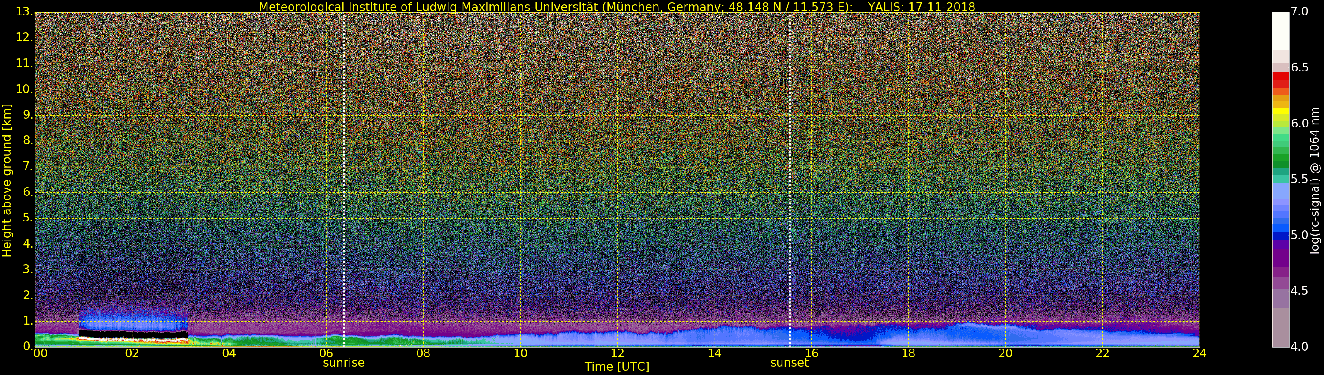This screenshot has width=1324, height=375.
Task: Pick the yellow segment of the colorbar near 6.1
Action: [1280, 112]
